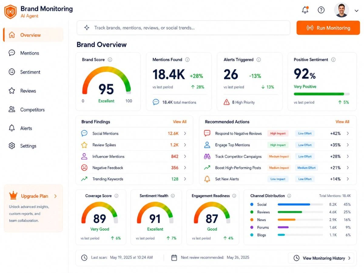The width and height of the screenshot is (364, 273).
Task: Open the help question-mark icon
Action: [x=321, y=10]
